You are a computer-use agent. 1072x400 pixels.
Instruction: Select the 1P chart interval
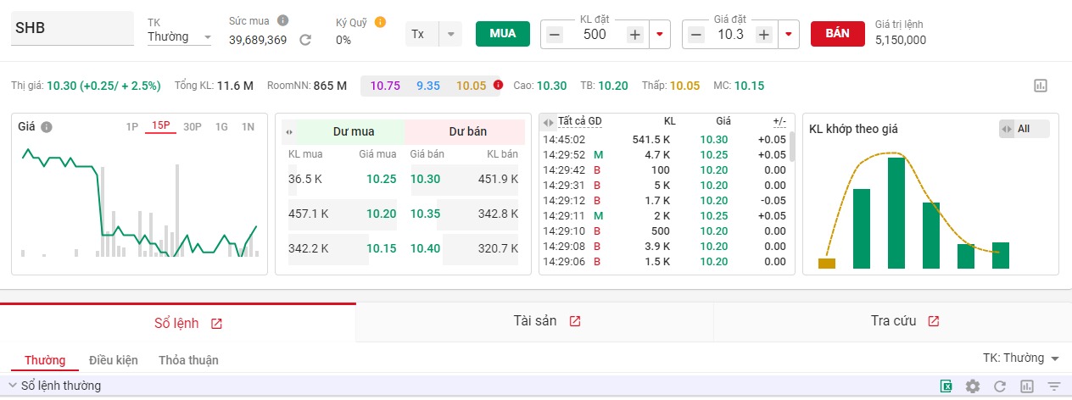tap(131, 127)
